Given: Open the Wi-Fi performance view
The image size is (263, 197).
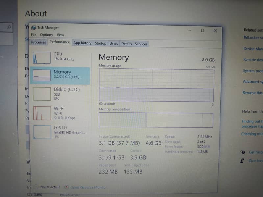Looking at the screenshot, I should click(x=60, y=113).
